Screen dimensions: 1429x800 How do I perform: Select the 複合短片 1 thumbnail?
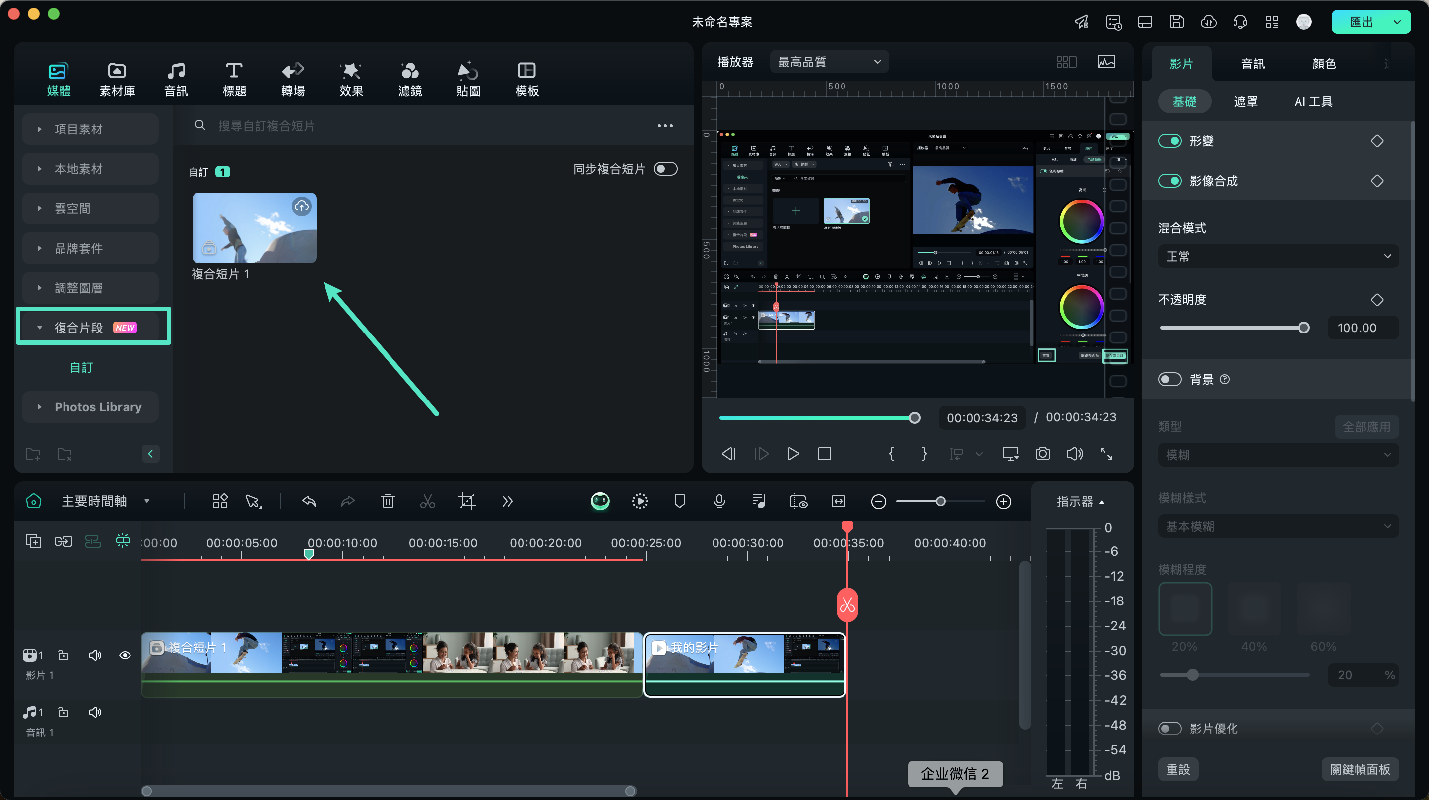pos(254,227)
